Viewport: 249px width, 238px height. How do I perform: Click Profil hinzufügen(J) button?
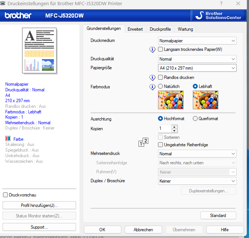(x=39, y=205)
